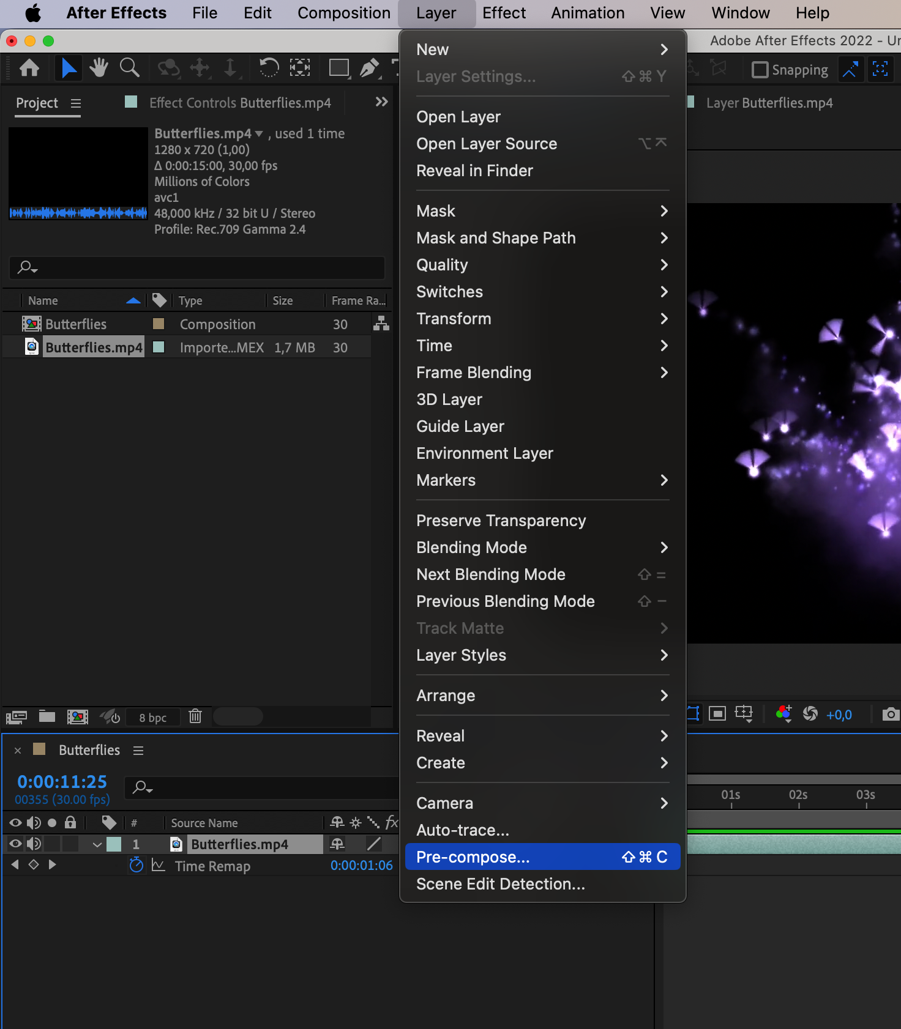Click the label swatch of the Butterflies composition in the Project panel
Image resolution: width=901 pixels, height=1029 pixels.
(x=159, y=323)
